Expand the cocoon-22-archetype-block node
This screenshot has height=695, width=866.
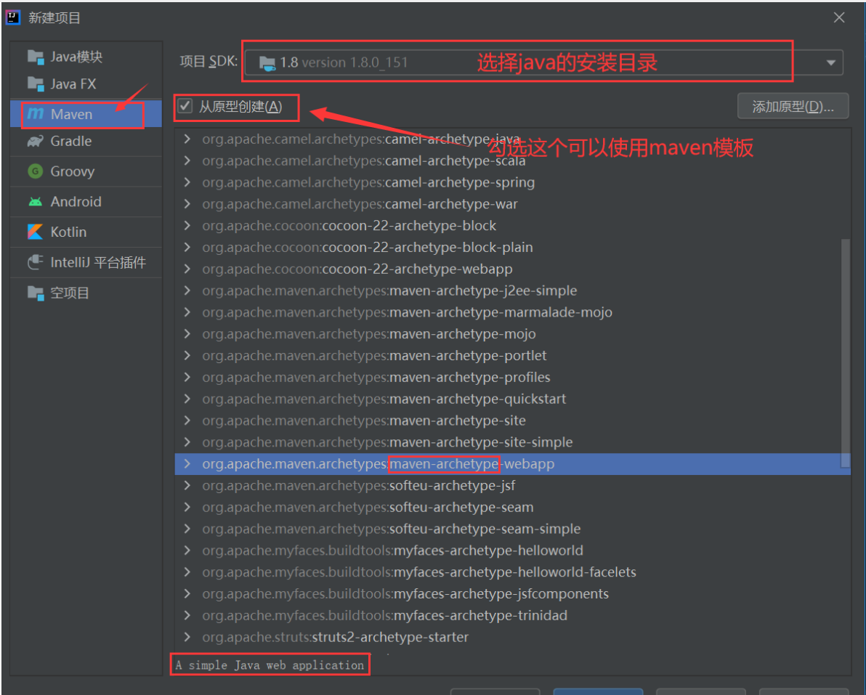tap(187, 226)
